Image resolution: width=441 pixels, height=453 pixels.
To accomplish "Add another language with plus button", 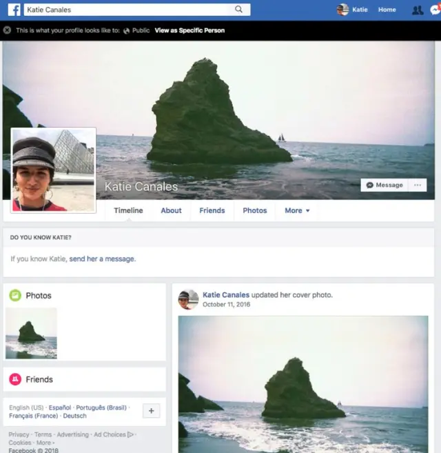I will (152, 411).
